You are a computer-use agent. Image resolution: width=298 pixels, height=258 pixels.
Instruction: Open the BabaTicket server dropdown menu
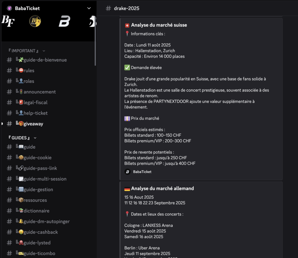89,8
